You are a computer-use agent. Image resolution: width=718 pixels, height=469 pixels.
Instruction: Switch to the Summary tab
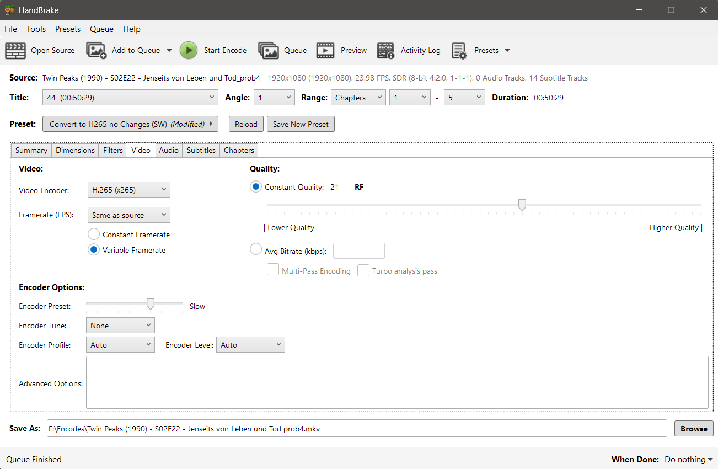point(31,150)
